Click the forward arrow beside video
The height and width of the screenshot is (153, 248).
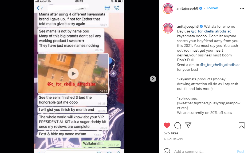point(113,73)
